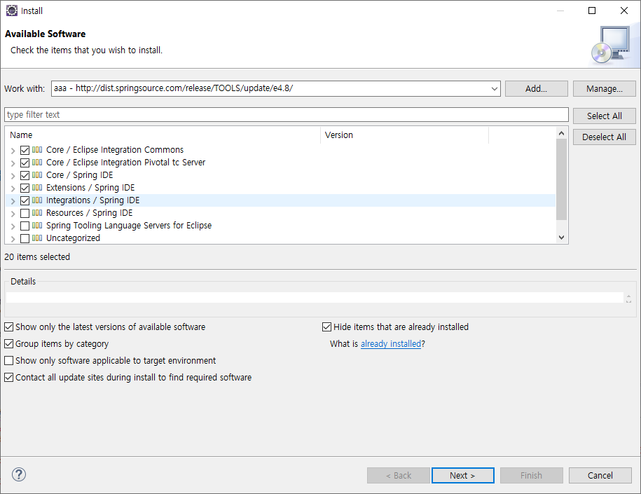The height and width of the screenshot is (494, 641).
Task: Open the Manage... sites button
Action: tap(604, 89)
